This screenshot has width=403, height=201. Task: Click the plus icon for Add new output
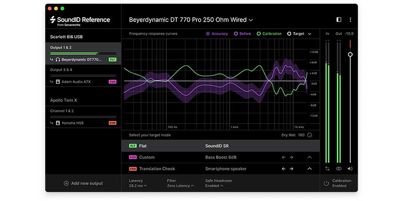66,183
